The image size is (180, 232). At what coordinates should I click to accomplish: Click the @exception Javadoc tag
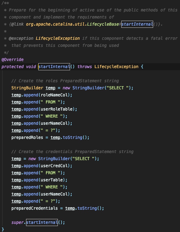(21, 38)
